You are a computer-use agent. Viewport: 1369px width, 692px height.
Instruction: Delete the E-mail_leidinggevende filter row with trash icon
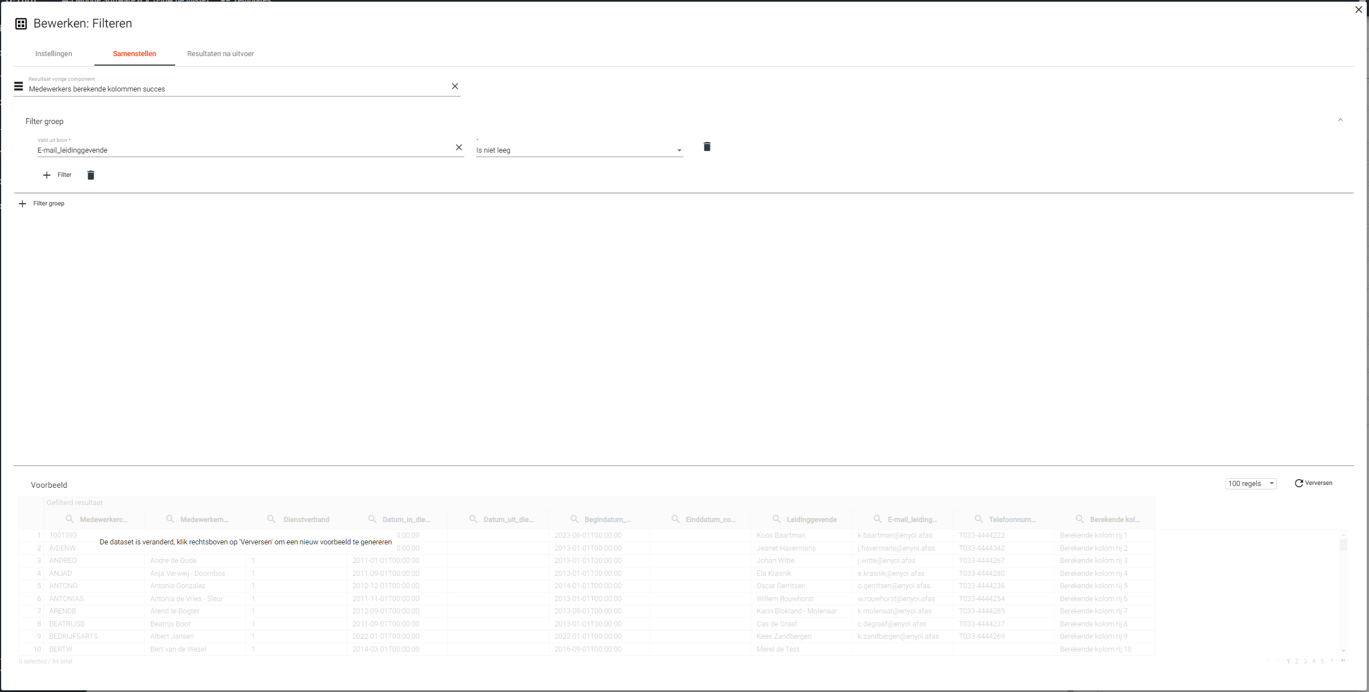coord(707,147)
